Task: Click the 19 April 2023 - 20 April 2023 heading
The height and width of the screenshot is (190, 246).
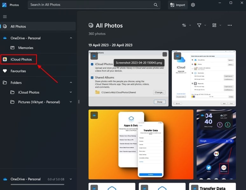Action: tap(110, 45)
